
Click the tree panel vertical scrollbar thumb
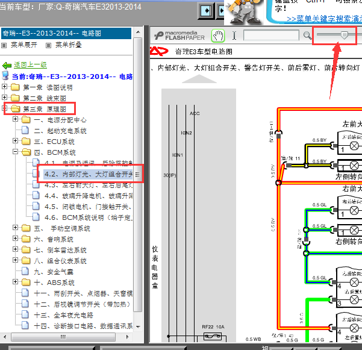(x=138, y=175)
